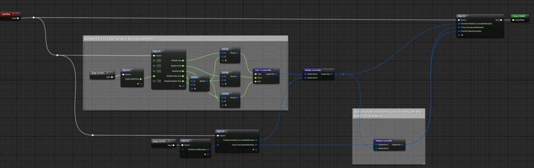
Task: Click Result pin of Multiply feeding Euler Pitch
Action: (x=237, y=76)
